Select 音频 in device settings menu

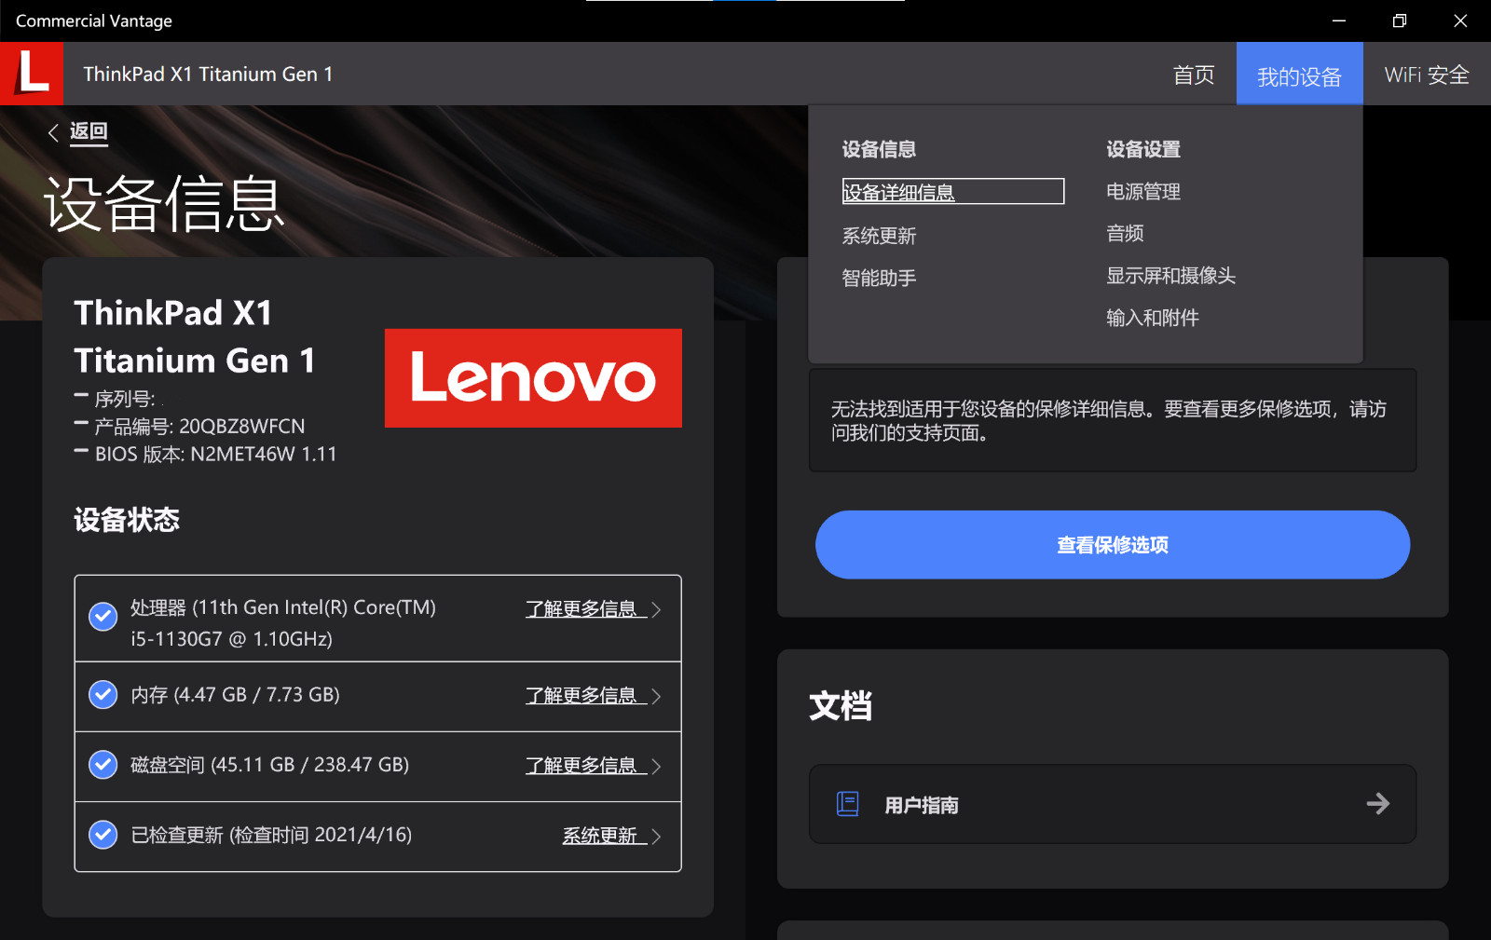point(1125,234)
